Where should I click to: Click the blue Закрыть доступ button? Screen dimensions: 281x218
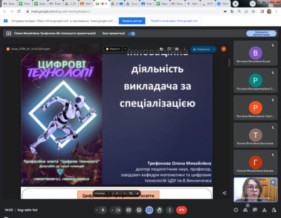(x=131, y=21)
